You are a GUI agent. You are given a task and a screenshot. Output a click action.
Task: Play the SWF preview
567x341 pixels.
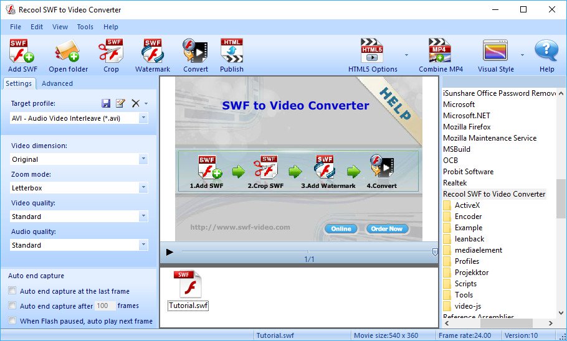pyautogui.click(x=169, y=252)
